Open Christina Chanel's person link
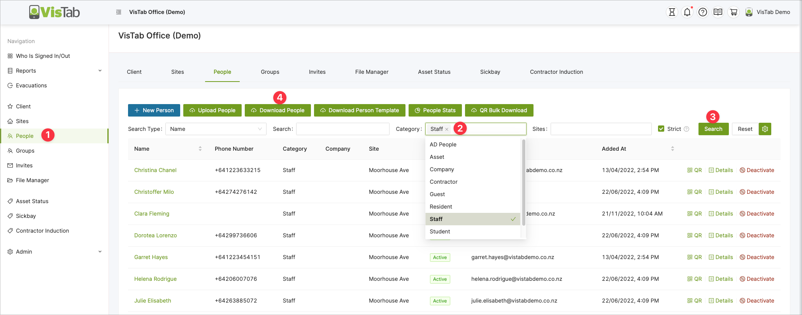802x315 pixels. [155, 170]
